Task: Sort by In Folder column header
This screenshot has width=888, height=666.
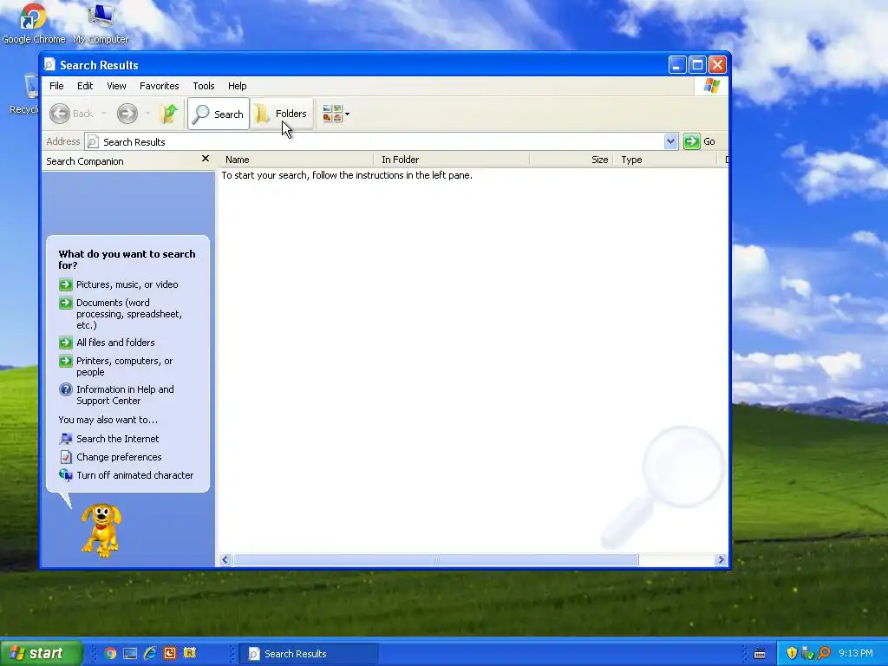Action: pyautogui.click(x=451, y=160)
